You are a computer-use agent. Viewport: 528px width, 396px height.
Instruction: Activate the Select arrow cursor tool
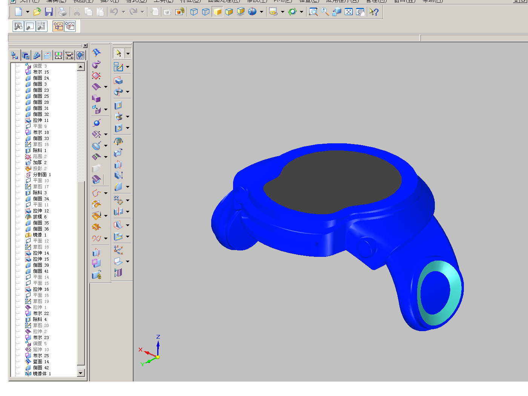point(118,53)
